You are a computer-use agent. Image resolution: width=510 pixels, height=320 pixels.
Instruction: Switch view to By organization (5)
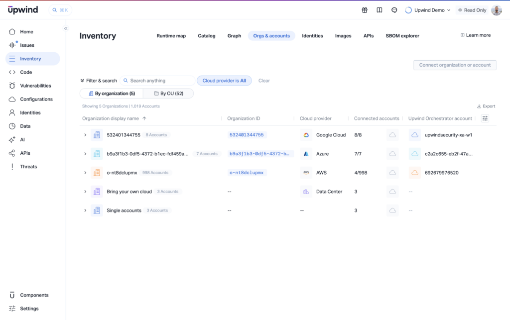(x=111, y=94)
